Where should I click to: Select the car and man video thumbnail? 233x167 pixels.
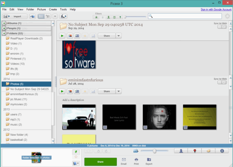point(79,117)
